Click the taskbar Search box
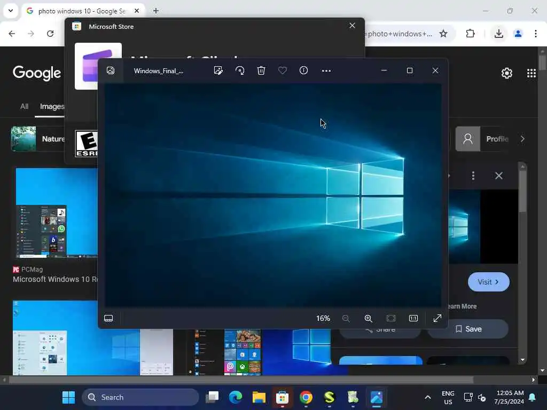 tap(140, 397)
